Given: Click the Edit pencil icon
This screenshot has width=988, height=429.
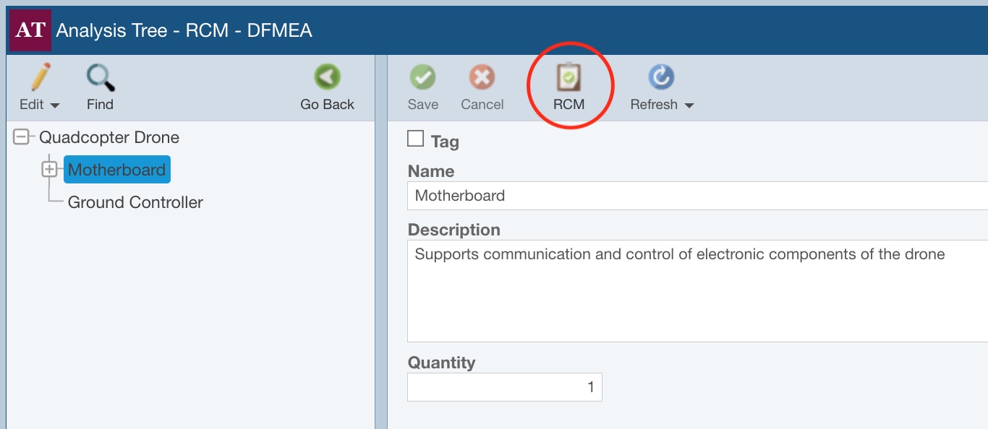Looking at the screenshot, I should point(41,77).
